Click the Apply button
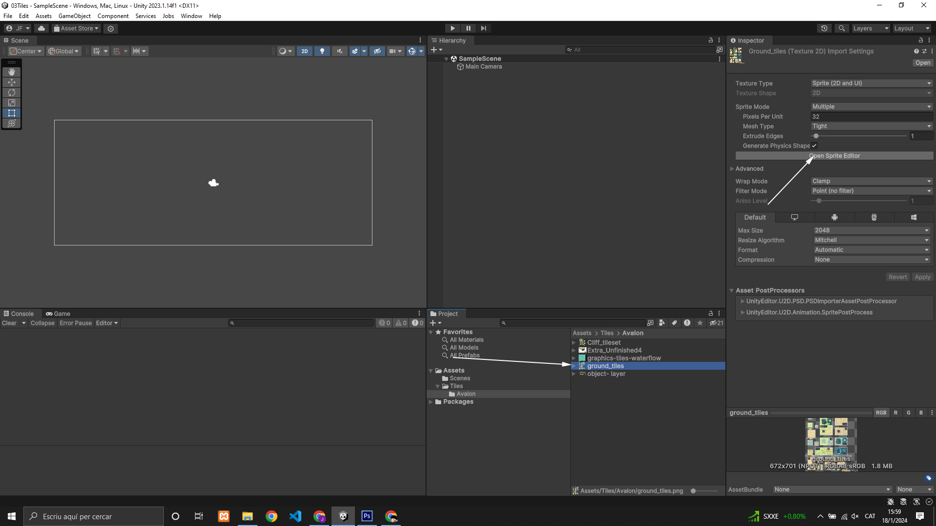Image resolution: width=936 pixels, height=526 pixels. (x=922, y=277)
